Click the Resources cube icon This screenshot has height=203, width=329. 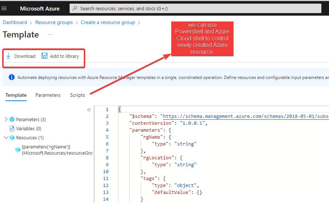tap(12, 138)
